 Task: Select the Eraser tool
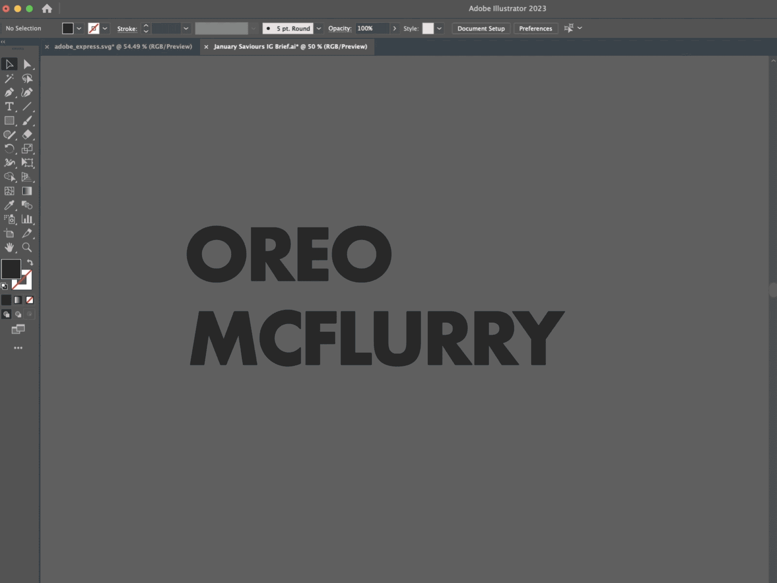pos(27,135)
